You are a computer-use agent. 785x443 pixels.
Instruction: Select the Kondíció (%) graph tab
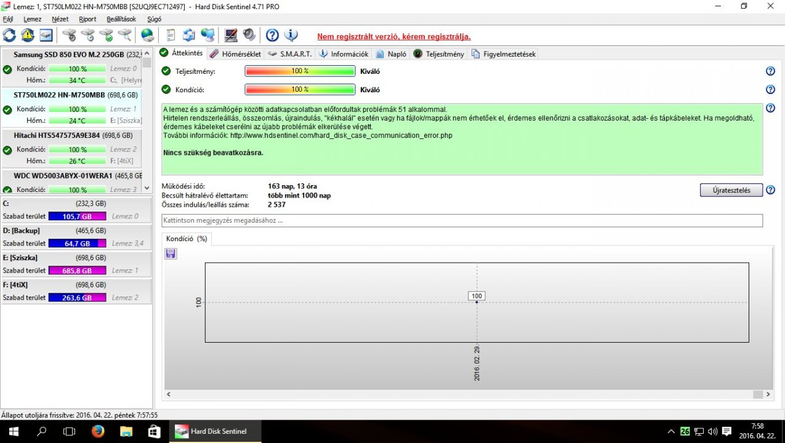tap(187, 239)
